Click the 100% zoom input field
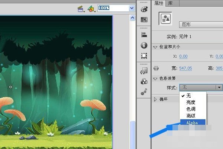 pos(113,8)
